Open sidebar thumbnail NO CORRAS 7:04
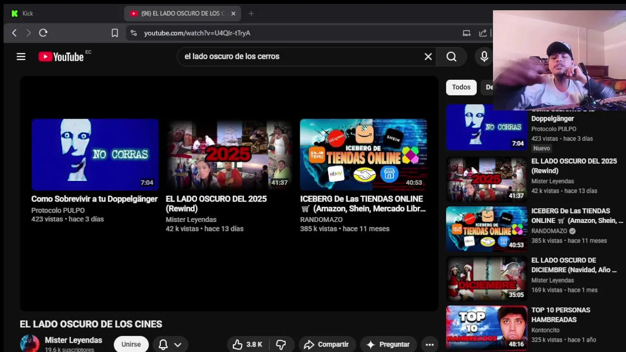This screenshot has width=626, height=352. (x=487, y=127)
